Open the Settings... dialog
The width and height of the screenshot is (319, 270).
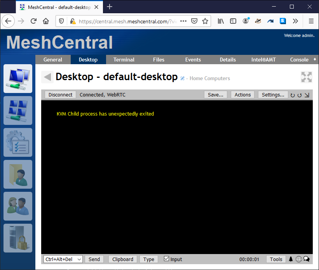273,95
